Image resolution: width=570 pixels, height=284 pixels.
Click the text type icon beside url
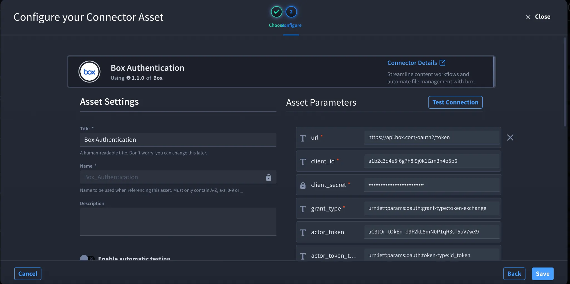(303, 138)
